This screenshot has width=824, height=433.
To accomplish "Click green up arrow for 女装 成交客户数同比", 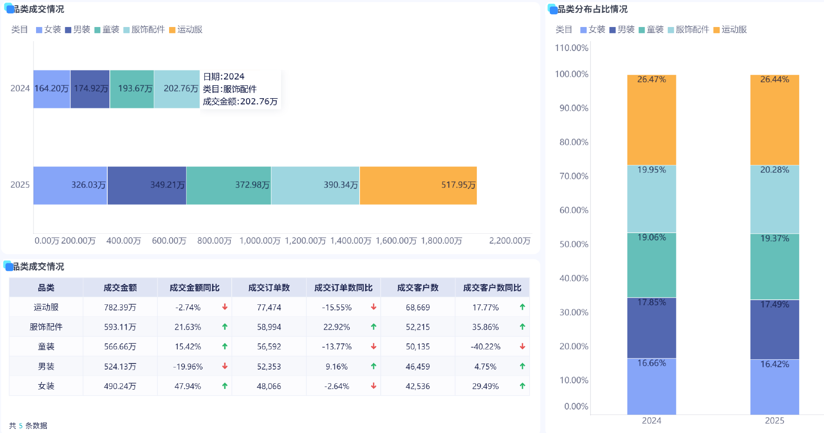I will tap(522, 386).
